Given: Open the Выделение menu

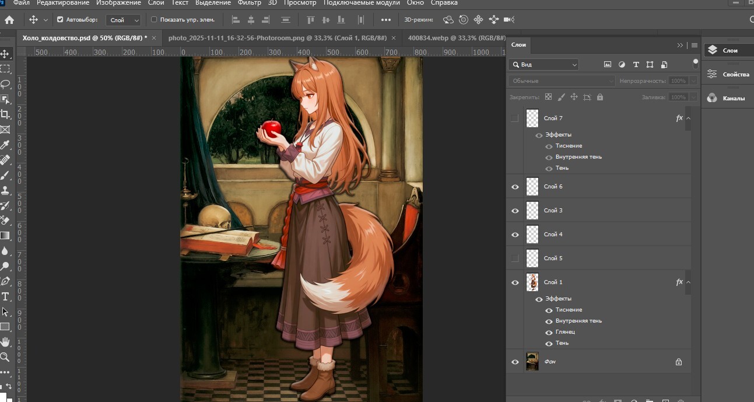Looking at the screenshot, I should tap(213, 3).
